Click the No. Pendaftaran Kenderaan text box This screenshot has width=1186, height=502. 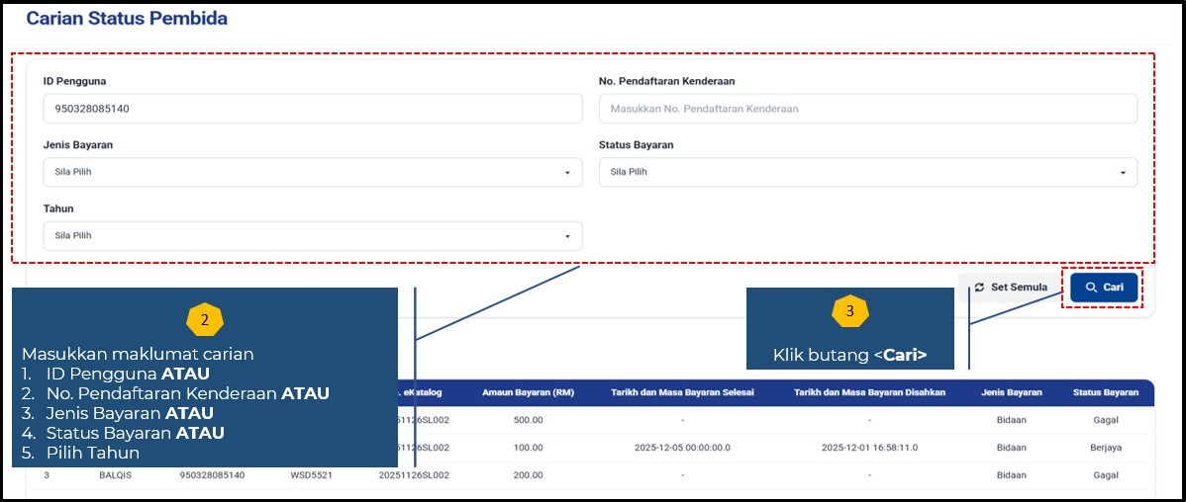click(x=867, y=109)
